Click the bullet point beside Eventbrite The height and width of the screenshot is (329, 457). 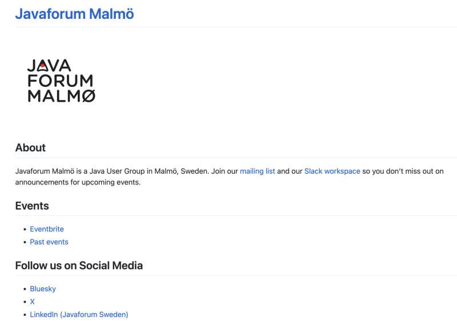pyautogui.click(x=25, y=230)
